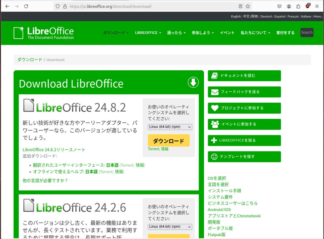Click the 言語を選択 sidebar link
Viewport: 324px width, 239px height.
(x=218, y=184)
